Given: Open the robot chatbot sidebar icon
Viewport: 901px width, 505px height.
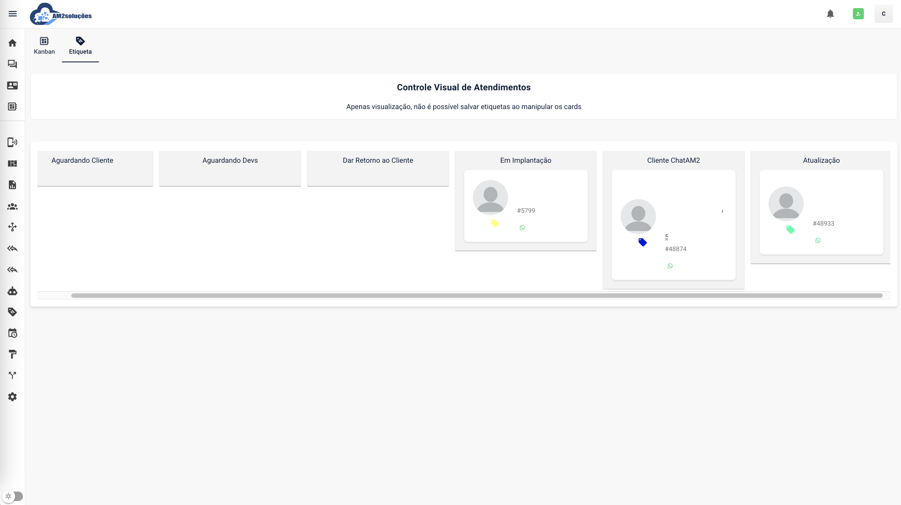Looking at the screenshot, I should click(13, 291).
